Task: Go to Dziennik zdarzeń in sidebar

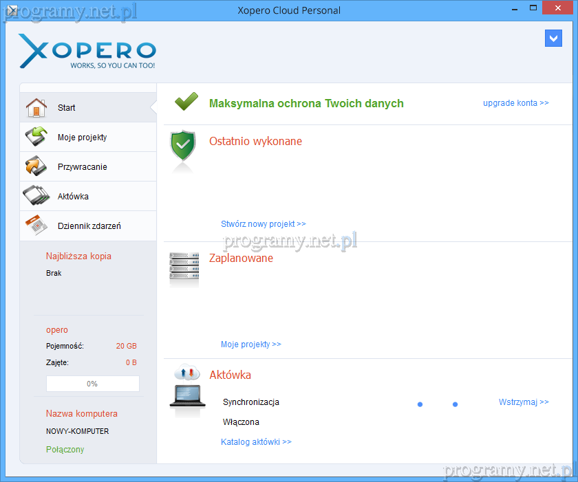Action: (x=89, y=226)
